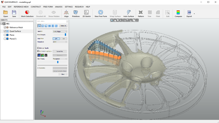Open the Export dropdown arrow
This screenshot has height=123, width=219.
[x=194, y=13]
